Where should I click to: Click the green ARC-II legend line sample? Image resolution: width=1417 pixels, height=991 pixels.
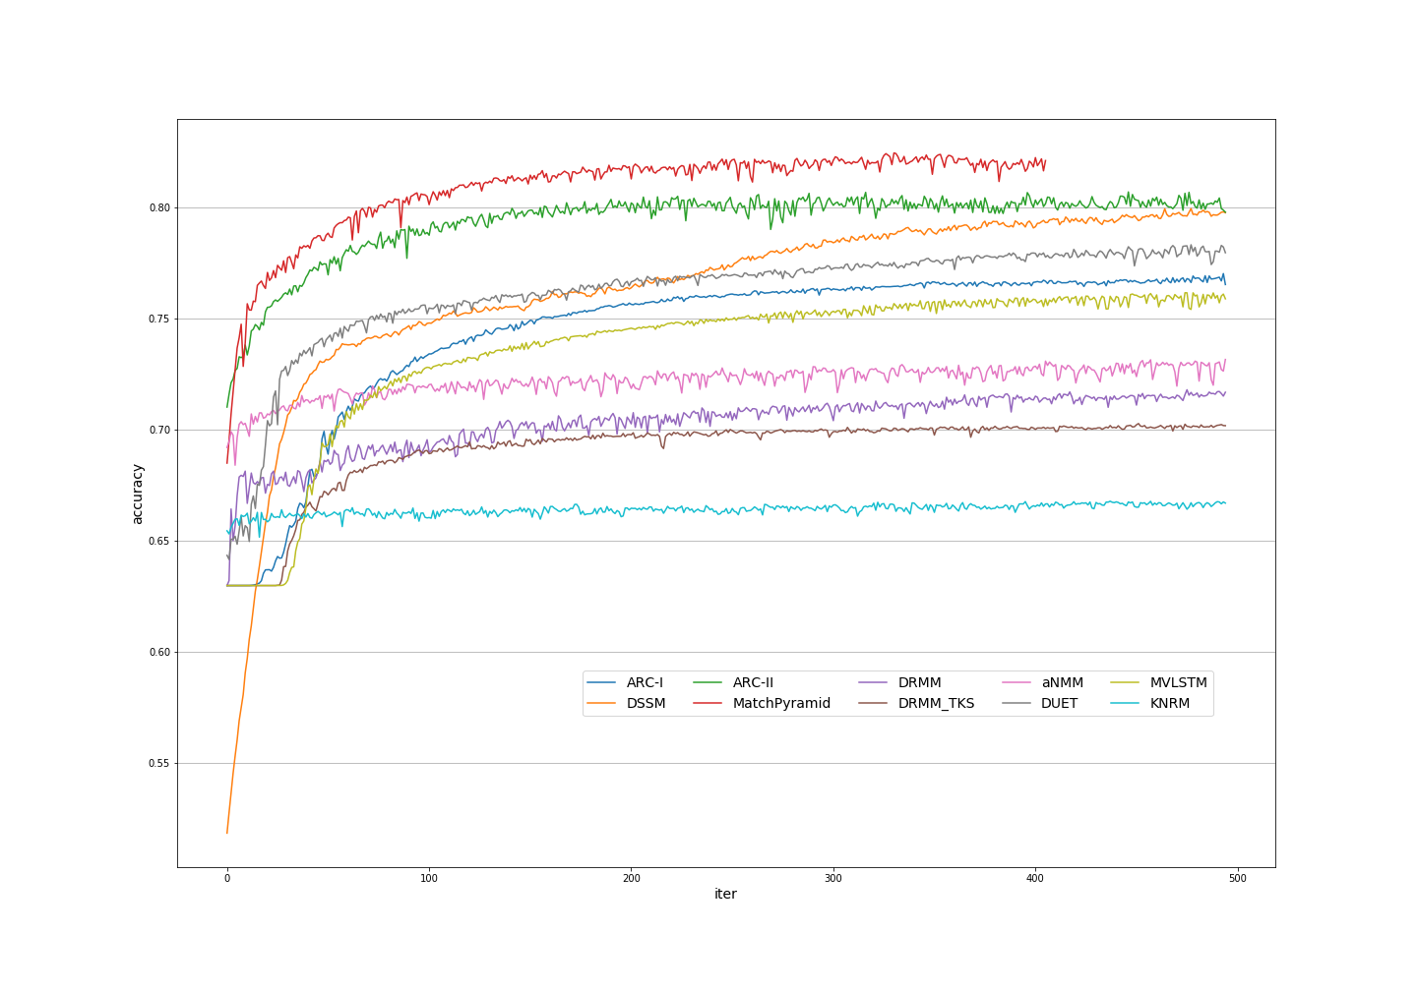(708, 683)
